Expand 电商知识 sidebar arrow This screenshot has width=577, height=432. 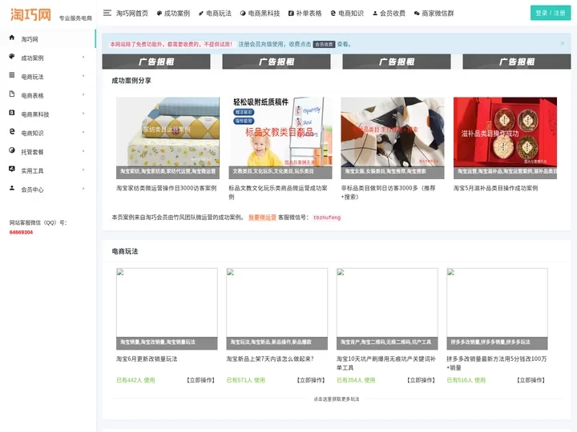83,132
